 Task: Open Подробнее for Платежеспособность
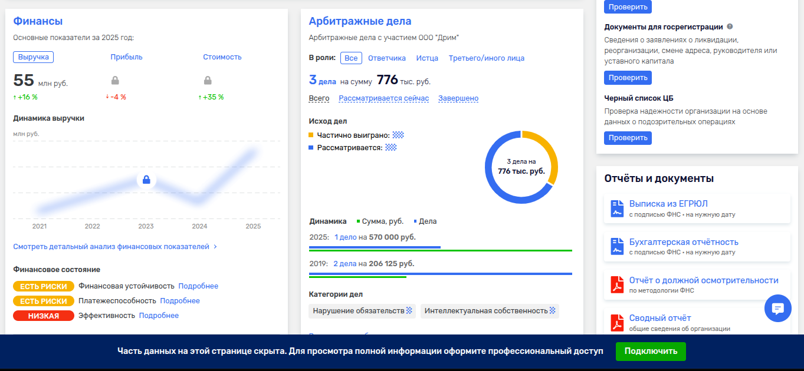pos(180,301)
